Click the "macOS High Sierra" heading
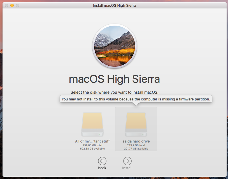Viewport: 228px width, 179px height. tap(114, 79)
